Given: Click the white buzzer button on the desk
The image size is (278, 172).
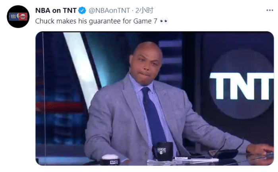Looking at the screenshot, I should (110, 159).
